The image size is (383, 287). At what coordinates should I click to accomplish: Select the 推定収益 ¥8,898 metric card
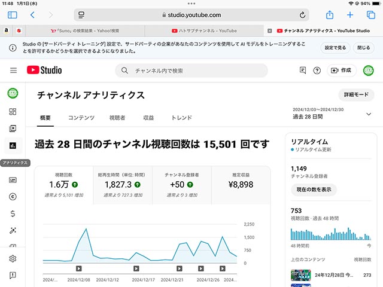point(241,185)
